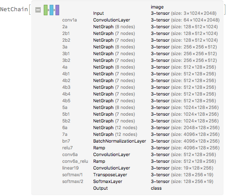Select the softmax/1 TransposeLayer row
227x196 pixels.
[x=141, y=175]
